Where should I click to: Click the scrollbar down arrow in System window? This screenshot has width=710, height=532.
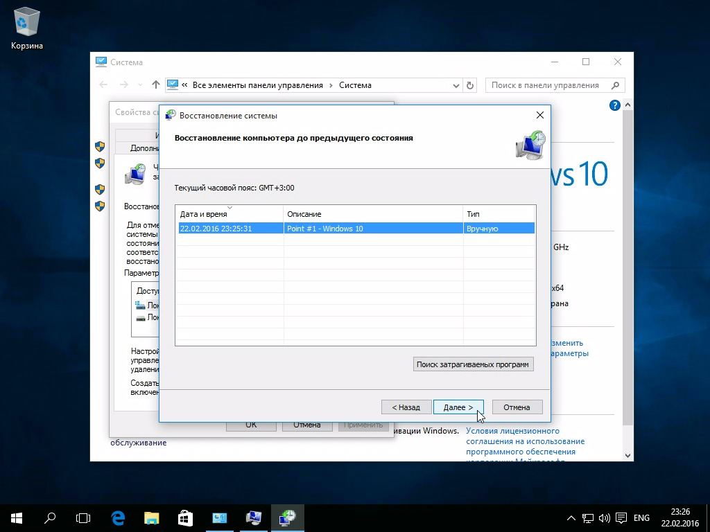[x=627, y=456]
